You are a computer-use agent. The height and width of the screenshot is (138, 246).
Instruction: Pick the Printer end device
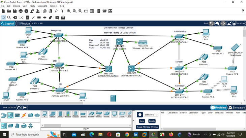click(x=83, y=114)
